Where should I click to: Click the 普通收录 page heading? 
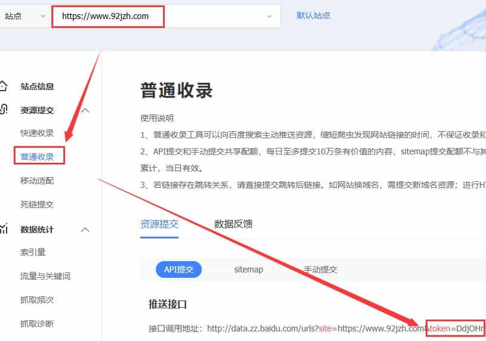[176, 91]
